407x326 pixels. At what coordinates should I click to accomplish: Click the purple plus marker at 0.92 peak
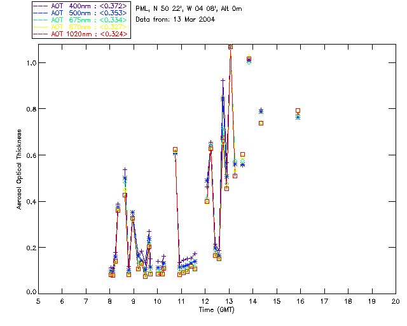click(x=223, y=81)
